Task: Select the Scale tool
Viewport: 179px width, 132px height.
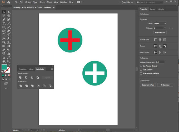Action: (8, 35)
